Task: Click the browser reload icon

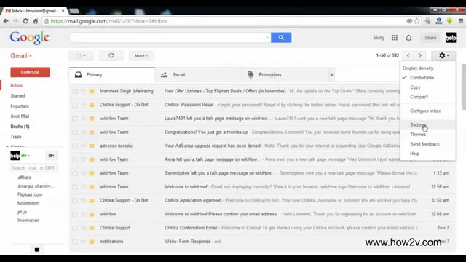Action: 25,21
